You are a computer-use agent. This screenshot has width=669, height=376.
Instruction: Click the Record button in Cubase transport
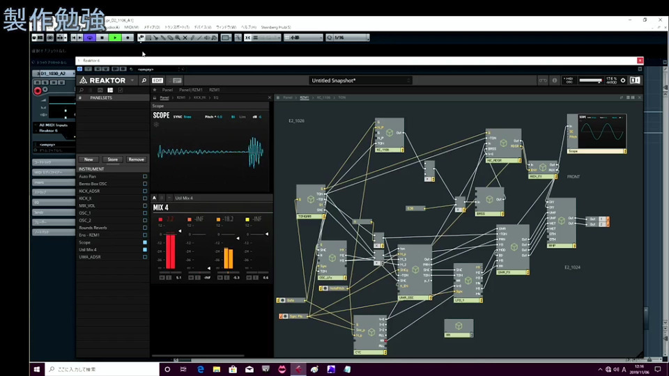pyautogui.click(x=128, y=38)
